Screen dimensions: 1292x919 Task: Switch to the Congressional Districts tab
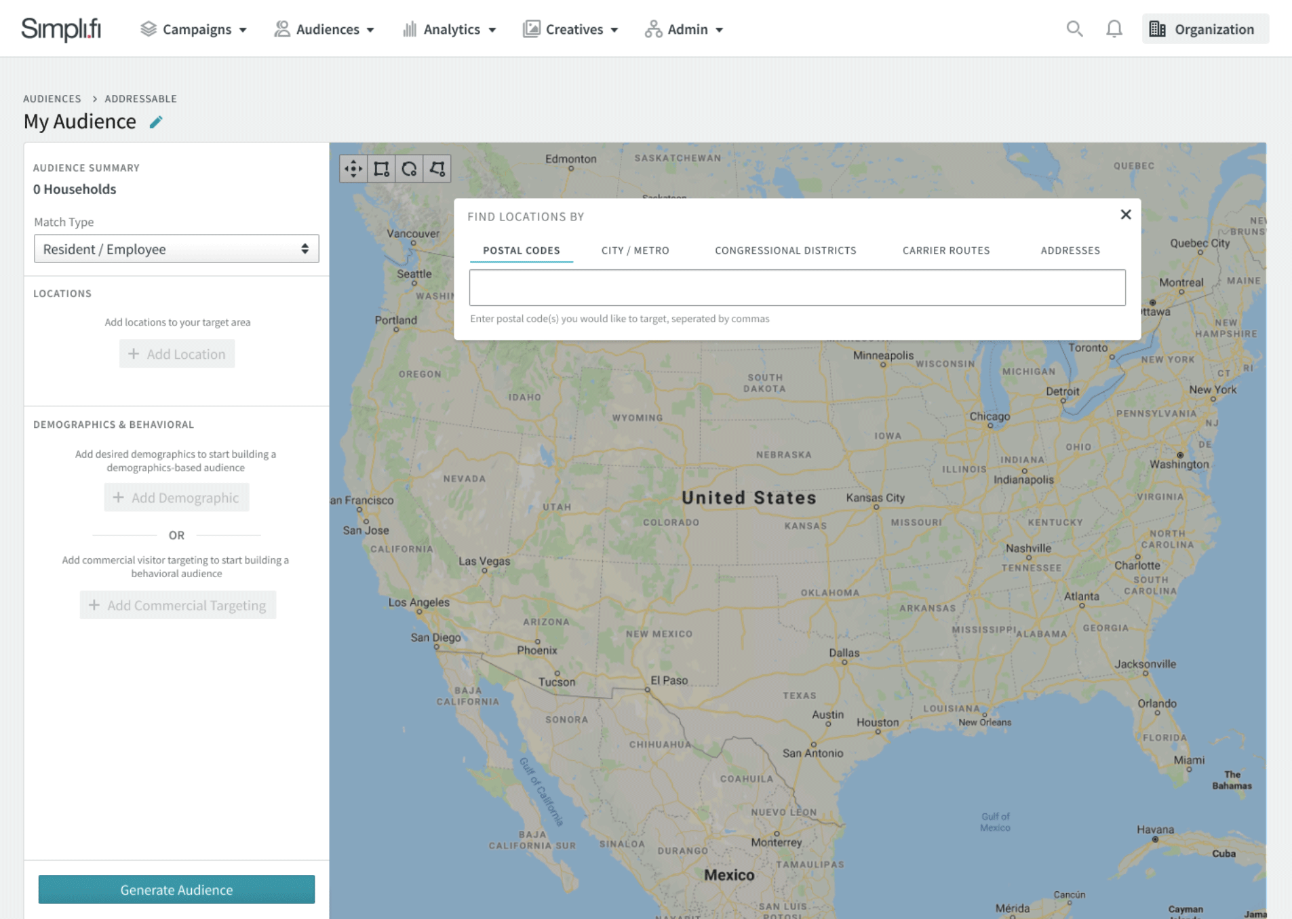tap(785, 250)
